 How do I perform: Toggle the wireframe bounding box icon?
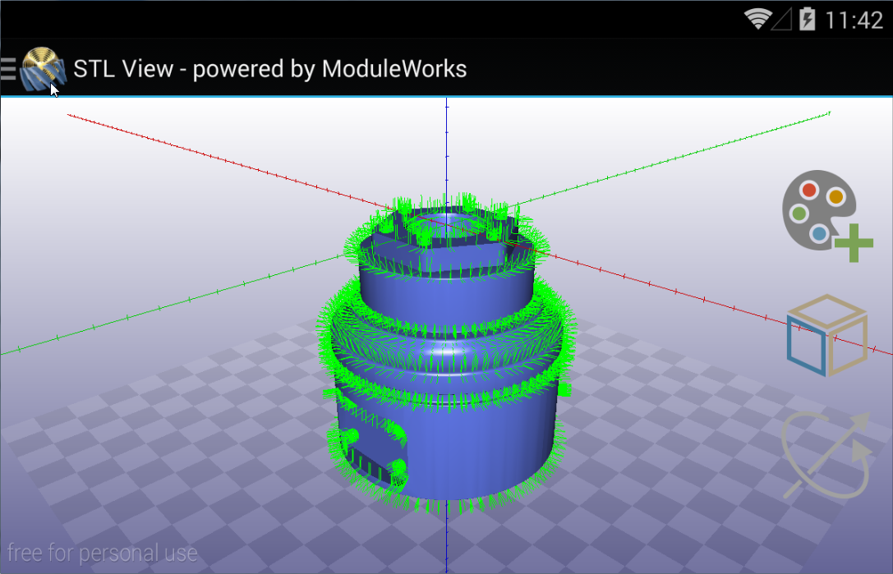pyautogui.click(x=827, y=335)
